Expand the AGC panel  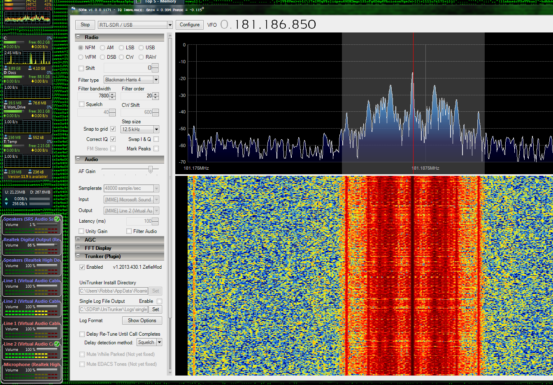(78, 239)
